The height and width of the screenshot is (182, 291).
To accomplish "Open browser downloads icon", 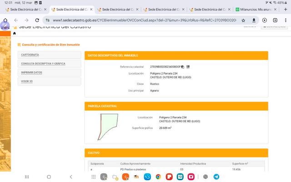I will click(254, 20).
